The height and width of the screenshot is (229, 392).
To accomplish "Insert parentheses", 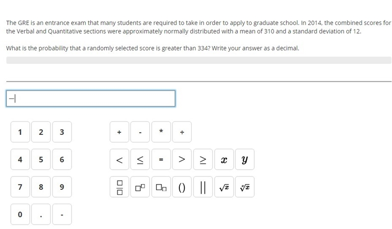I will [182, 187].
